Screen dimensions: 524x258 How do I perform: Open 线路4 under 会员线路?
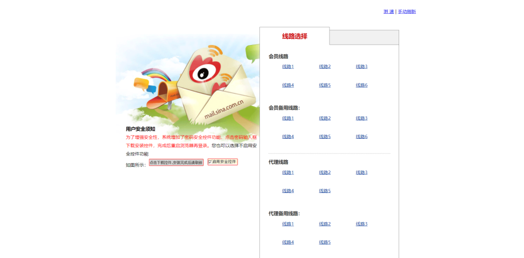[x=288, y=85]
